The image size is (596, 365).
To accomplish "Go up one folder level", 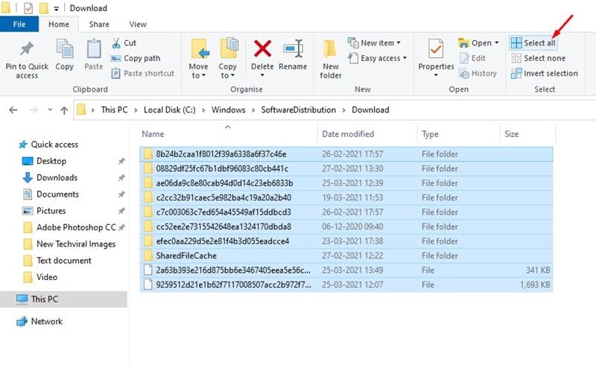I will point(64,110).
